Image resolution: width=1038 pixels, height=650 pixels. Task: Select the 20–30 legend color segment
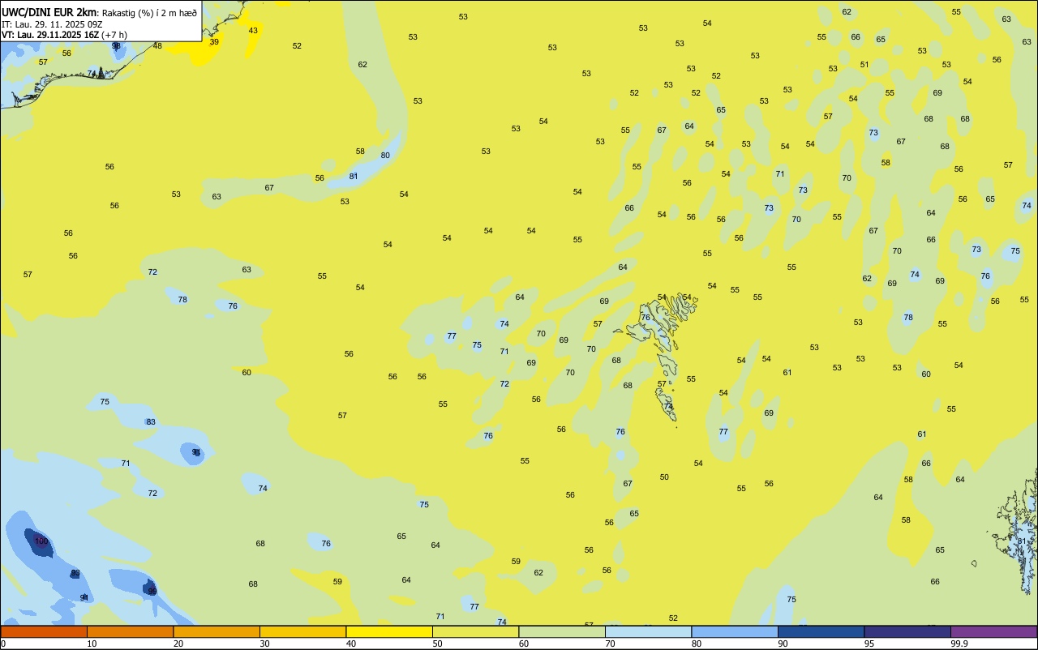[217, 631]
